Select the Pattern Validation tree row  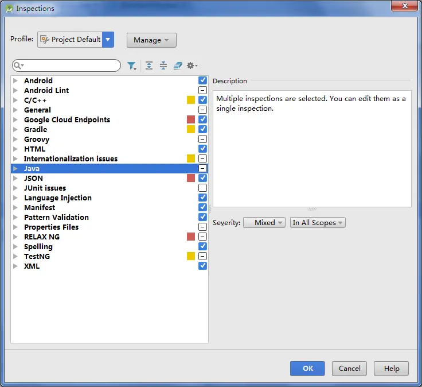click(x=110, y=217)
